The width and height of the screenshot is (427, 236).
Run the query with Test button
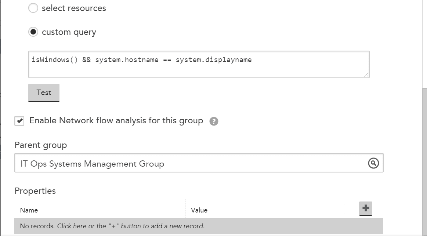[44, 92]
